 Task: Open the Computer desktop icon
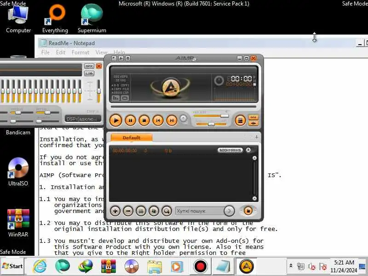[18, 19]
